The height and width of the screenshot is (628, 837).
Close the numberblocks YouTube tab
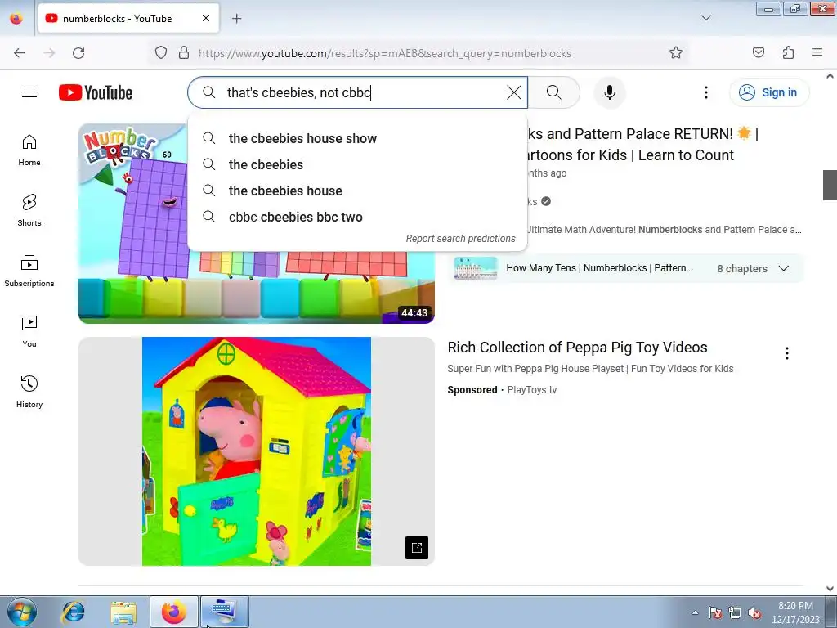(206, 18)
